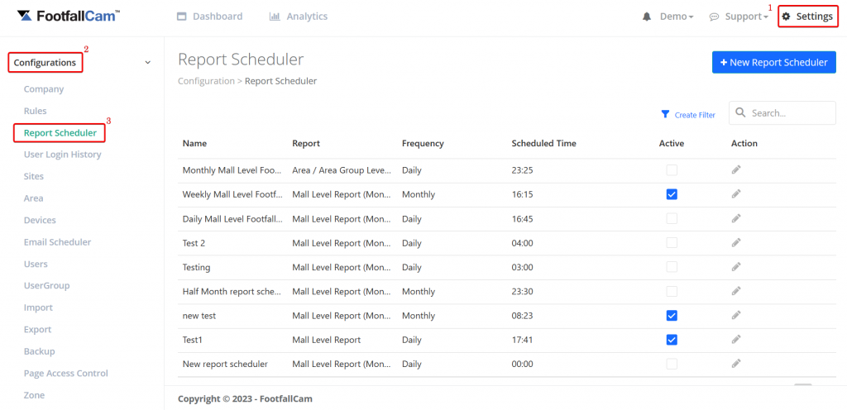The height and width of the screenshot is (410, 847).
Task: Toggle Active for Daily Mall Level Footfall
Action: 672,218
